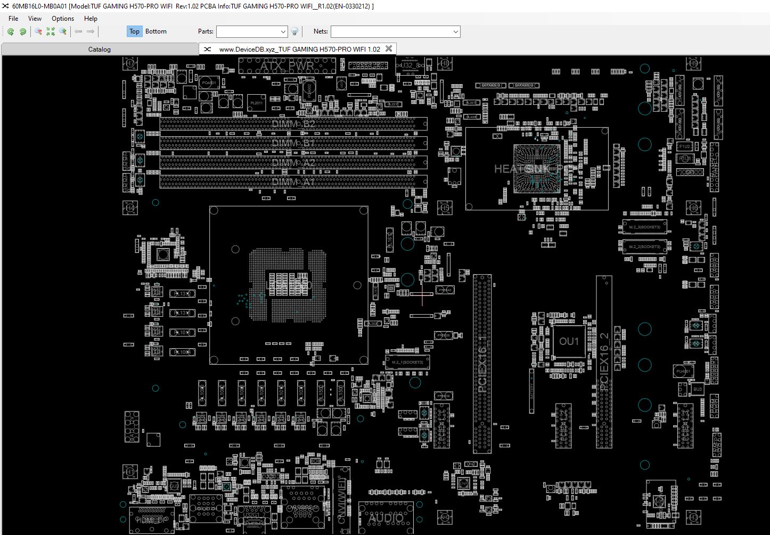The image size is (770, 535).
Task: Expand the Nets dropdown list
Action: click(456, 31)
